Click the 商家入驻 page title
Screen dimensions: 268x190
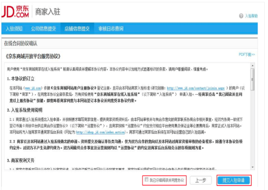[48, 12]
